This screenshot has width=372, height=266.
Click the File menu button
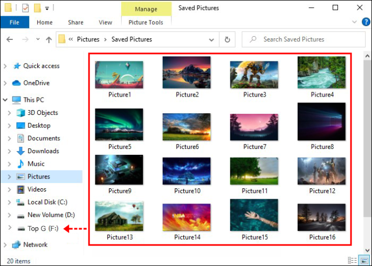tap(15, 22)
